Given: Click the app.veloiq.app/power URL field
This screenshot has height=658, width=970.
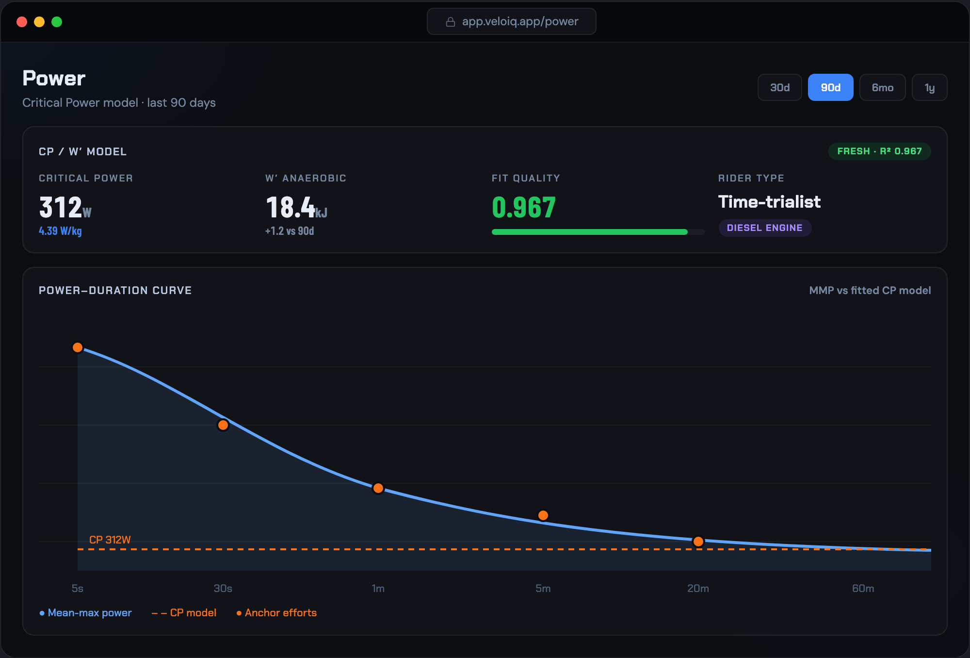Looking at the screenshot, I should (x=511, y=21).
